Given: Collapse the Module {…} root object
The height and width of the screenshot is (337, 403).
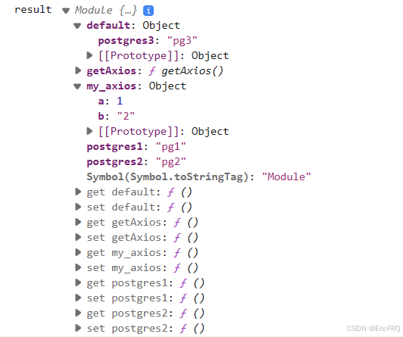Looking at the screenshot, I should click(x=66, y=11).
